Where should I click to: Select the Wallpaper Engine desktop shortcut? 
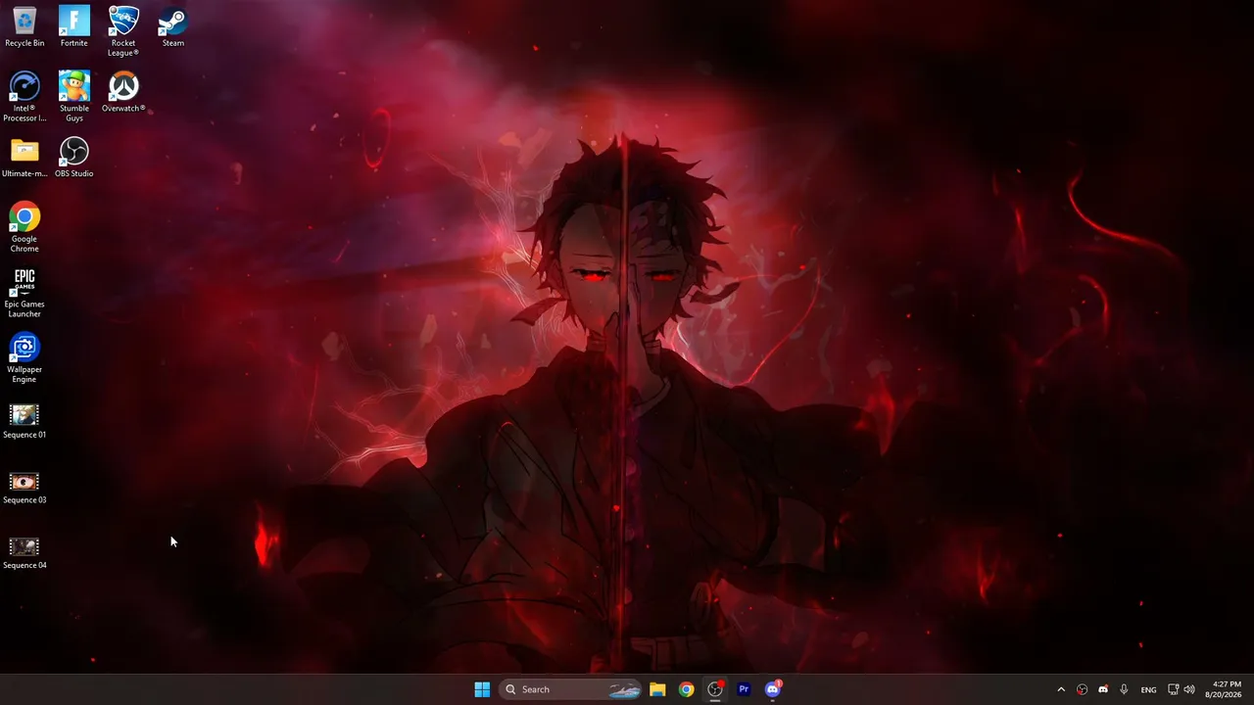click(24, 358)
